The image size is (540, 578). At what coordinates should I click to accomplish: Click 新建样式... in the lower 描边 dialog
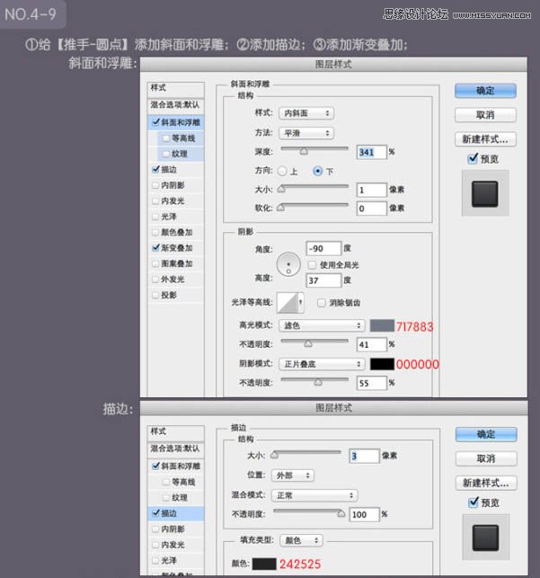(x=486, y=483)
